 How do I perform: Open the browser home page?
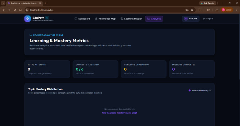[20, 10]
